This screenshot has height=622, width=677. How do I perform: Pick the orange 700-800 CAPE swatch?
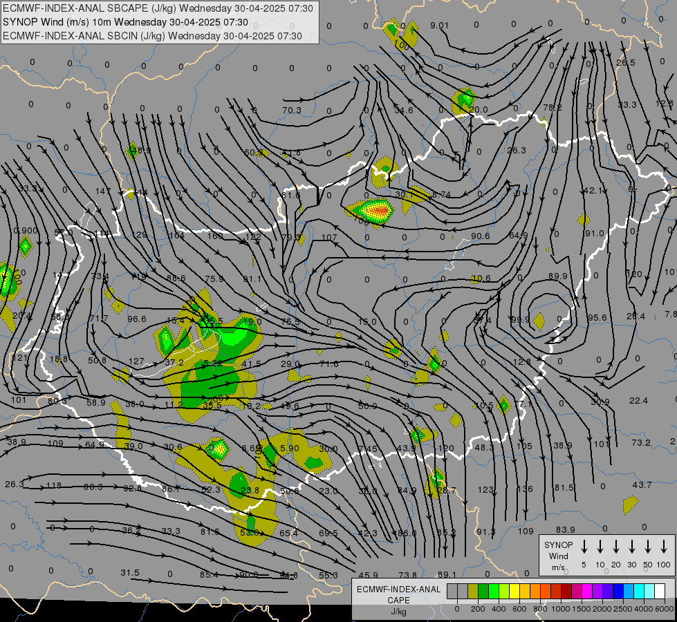pyautogui.click(x=535, y=592)
